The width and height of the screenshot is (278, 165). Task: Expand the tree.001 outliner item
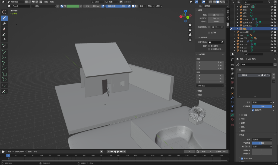(235, 38)
